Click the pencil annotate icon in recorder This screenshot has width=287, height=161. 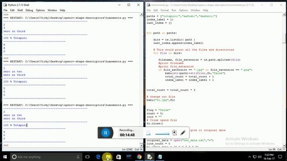pyautogui.click(x=183, y=132)
